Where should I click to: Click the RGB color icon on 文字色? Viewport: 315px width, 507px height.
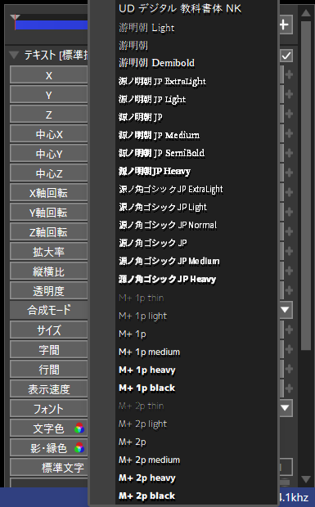[79, 428]
